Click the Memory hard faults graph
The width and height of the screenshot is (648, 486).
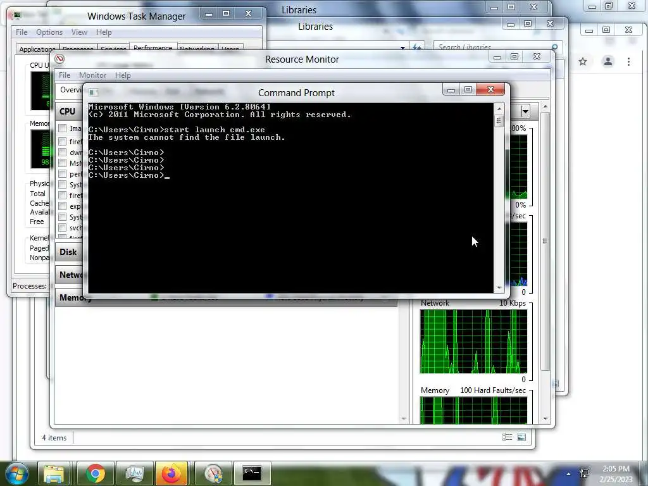(473, 410)
